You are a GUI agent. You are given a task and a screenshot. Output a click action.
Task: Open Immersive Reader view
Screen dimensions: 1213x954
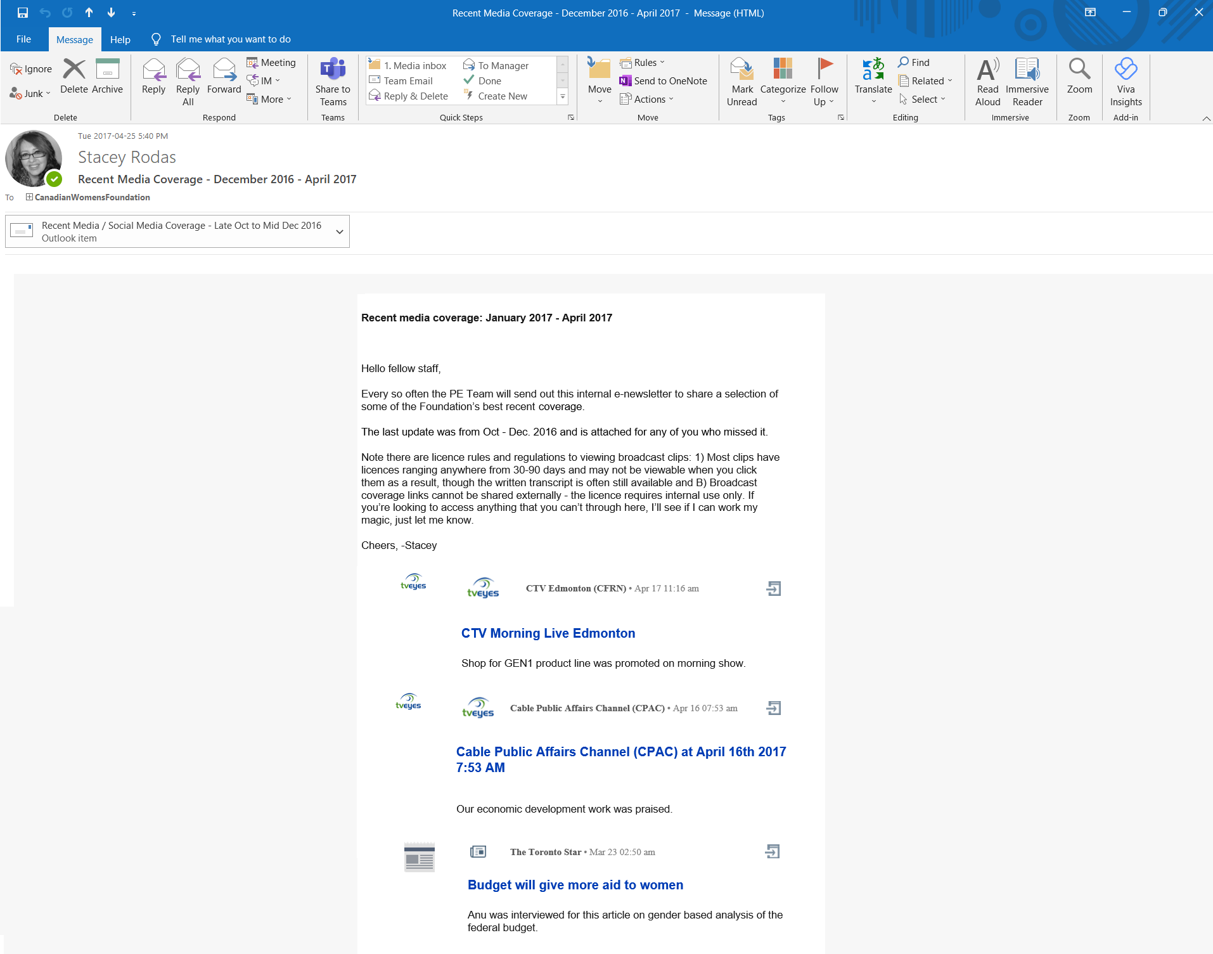pyautogui.click(x=1027, y=82)
